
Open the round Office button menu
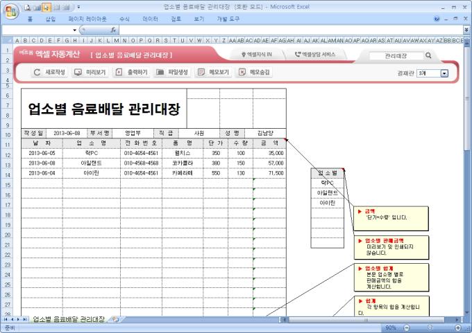point(11,11)
